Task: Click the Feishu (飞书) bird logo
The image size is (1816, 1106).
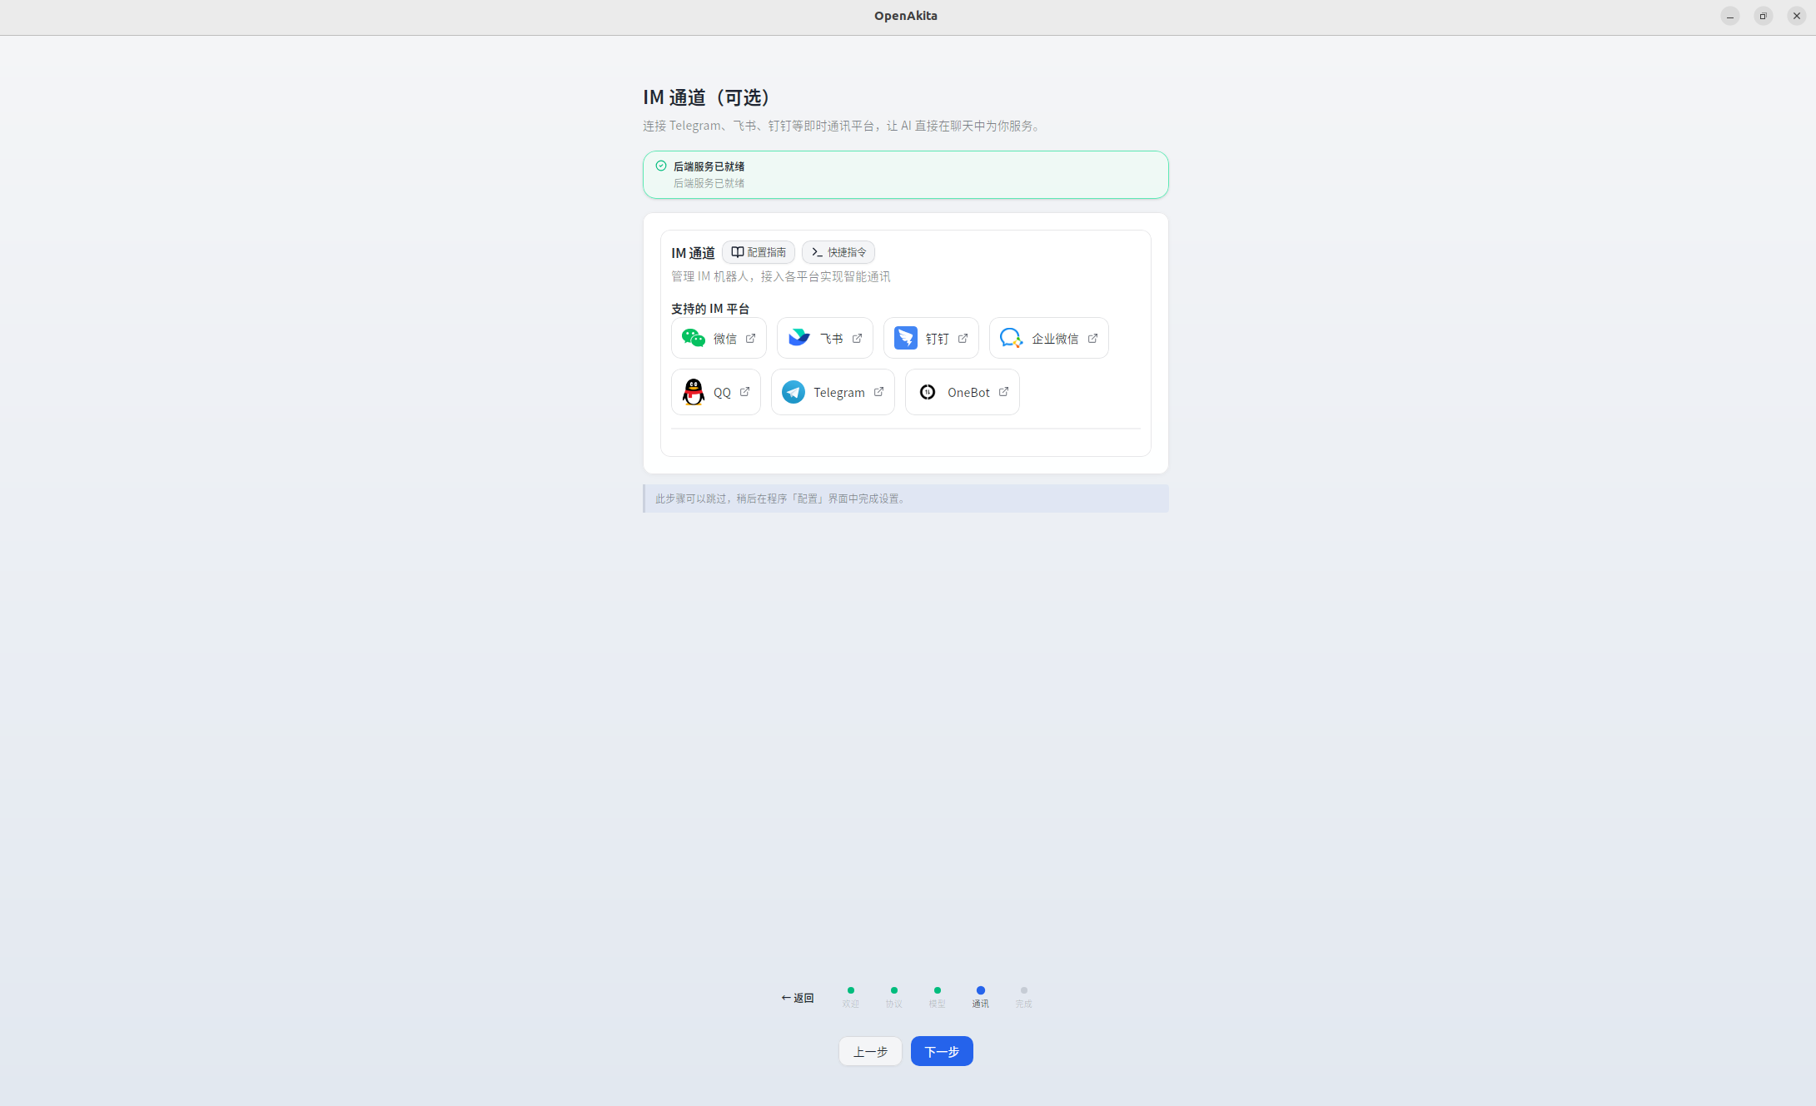Action: pyautogui.click(x=799, y=337)
